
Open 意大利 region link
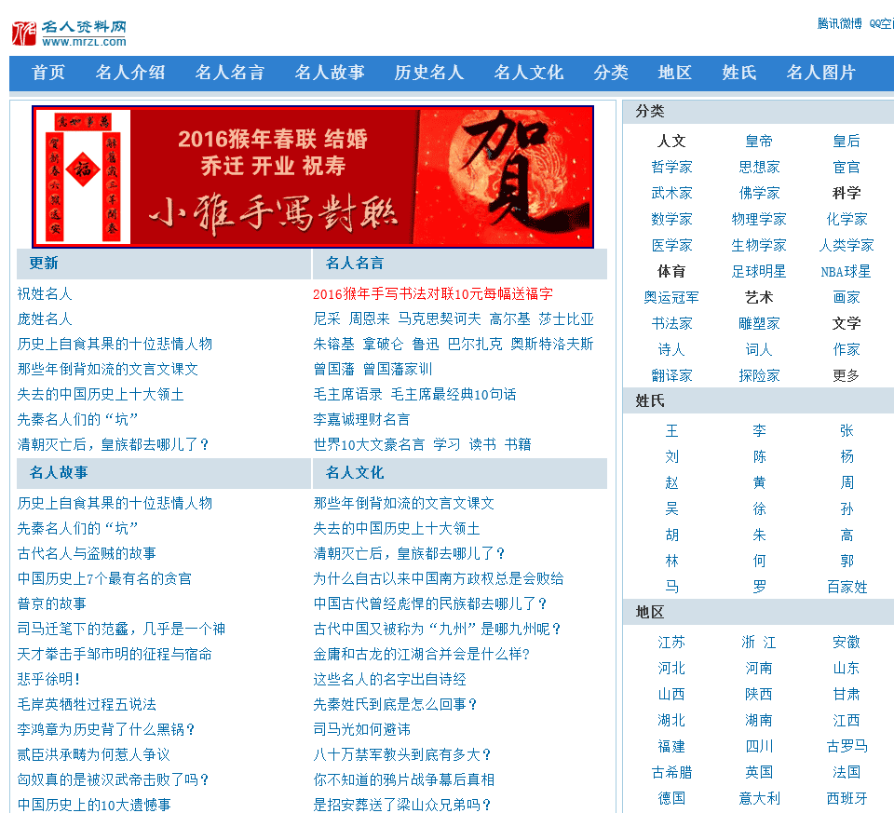point(759,798)
